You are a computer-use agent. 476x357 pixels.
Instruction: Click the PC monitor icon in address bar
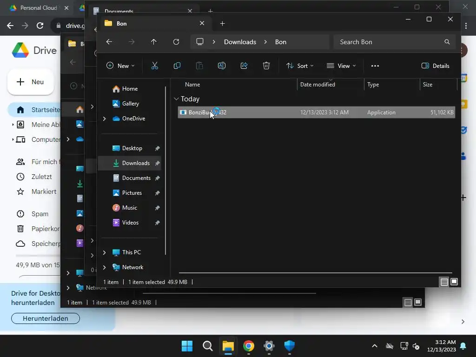(200, 42)
